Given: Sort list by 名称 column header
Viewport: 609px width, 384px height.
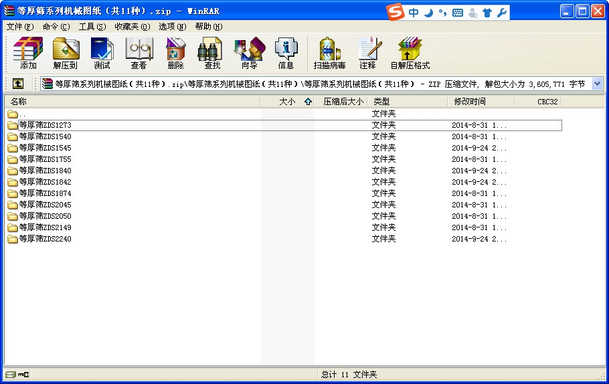Looking at the screenshot, I should point(134,102).
